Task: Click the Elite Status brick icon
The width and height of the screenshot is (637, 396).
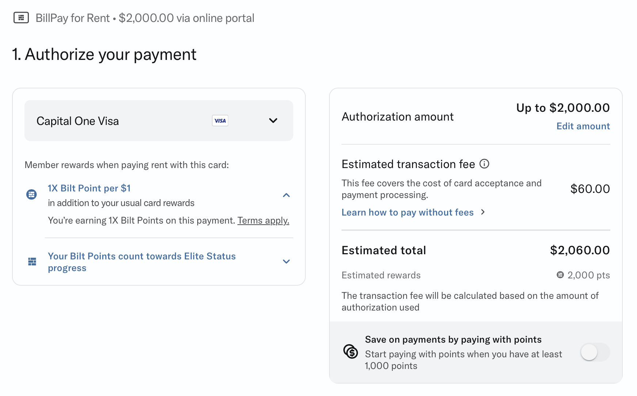Action: tap(32, 262)
